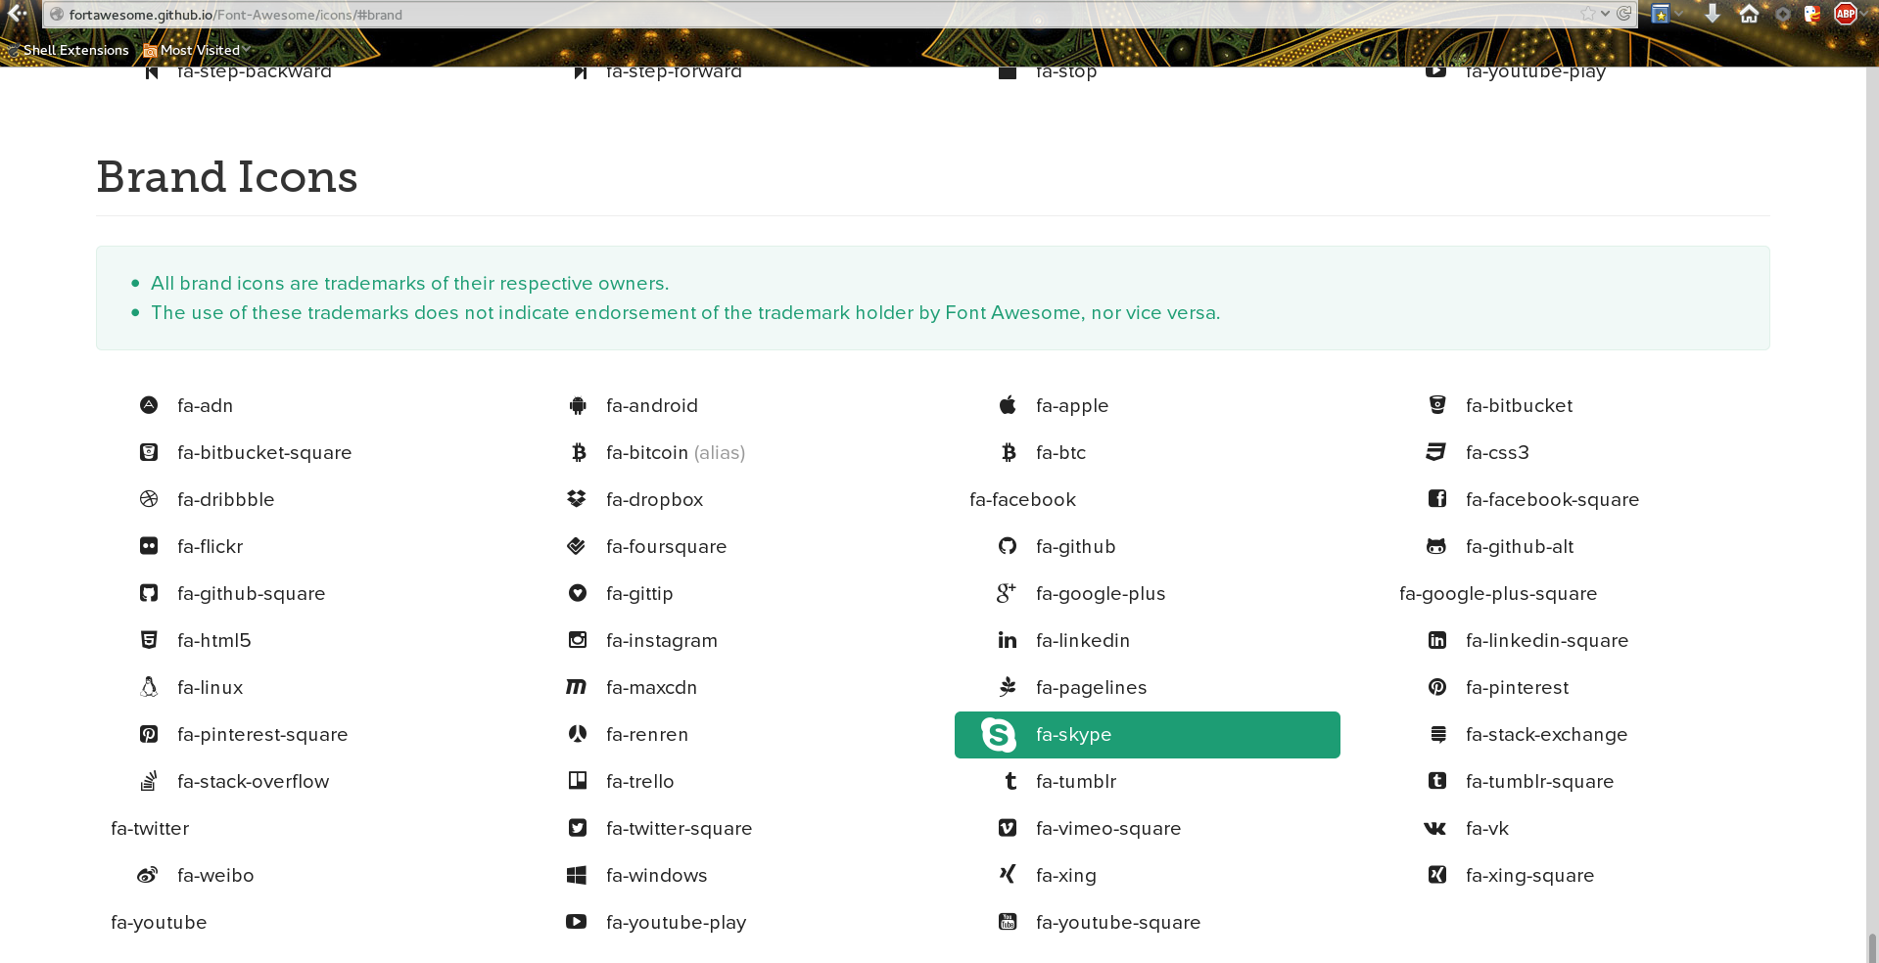Screen dimensions: 1879x963
Task: Click the fa-adn icon
Action: 149,405
